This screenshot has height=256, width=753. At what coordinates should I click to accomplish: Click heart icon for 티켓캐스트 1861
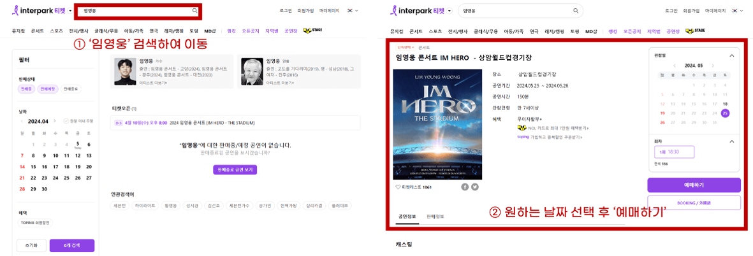(x=398, y=187)
